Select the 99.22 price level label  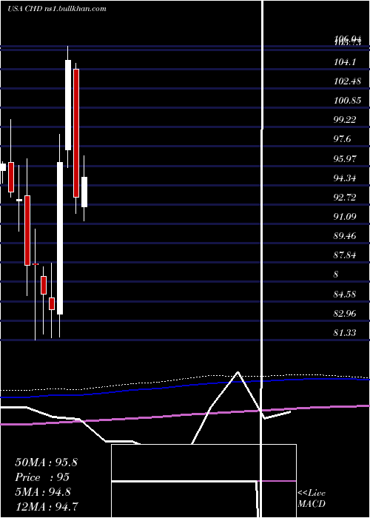click(x=345, y=120)
